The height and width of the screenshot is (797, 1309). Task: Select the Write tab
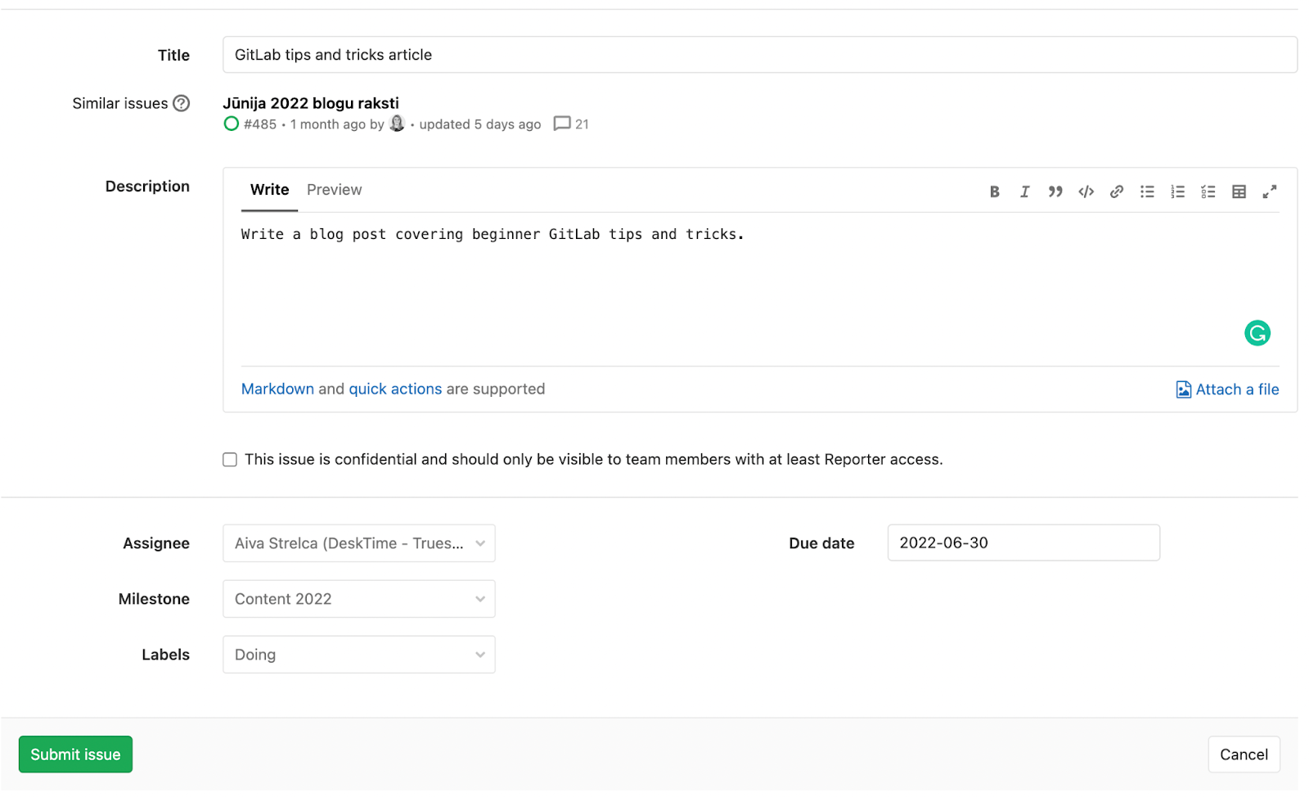click(x=269, y=190)
